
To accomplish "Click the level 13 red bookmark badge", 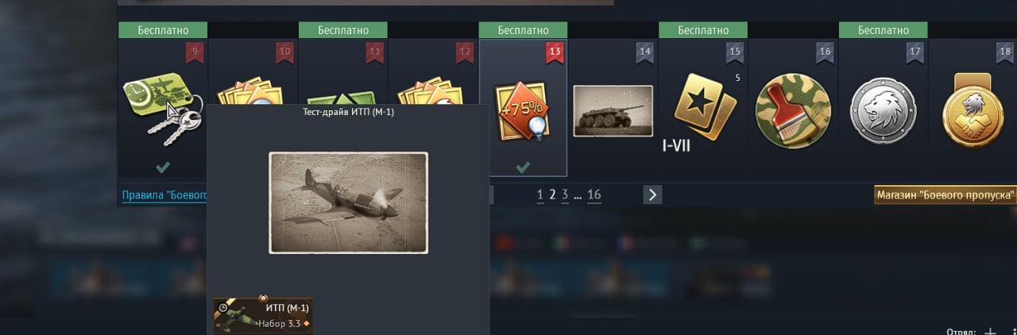I will coord(555,52).
